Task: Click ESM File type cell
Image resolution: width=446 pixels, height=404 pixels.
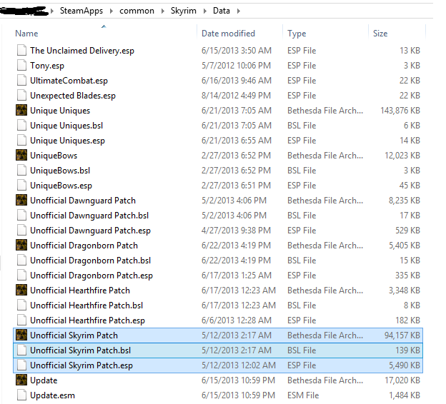Action: [303, 395]
